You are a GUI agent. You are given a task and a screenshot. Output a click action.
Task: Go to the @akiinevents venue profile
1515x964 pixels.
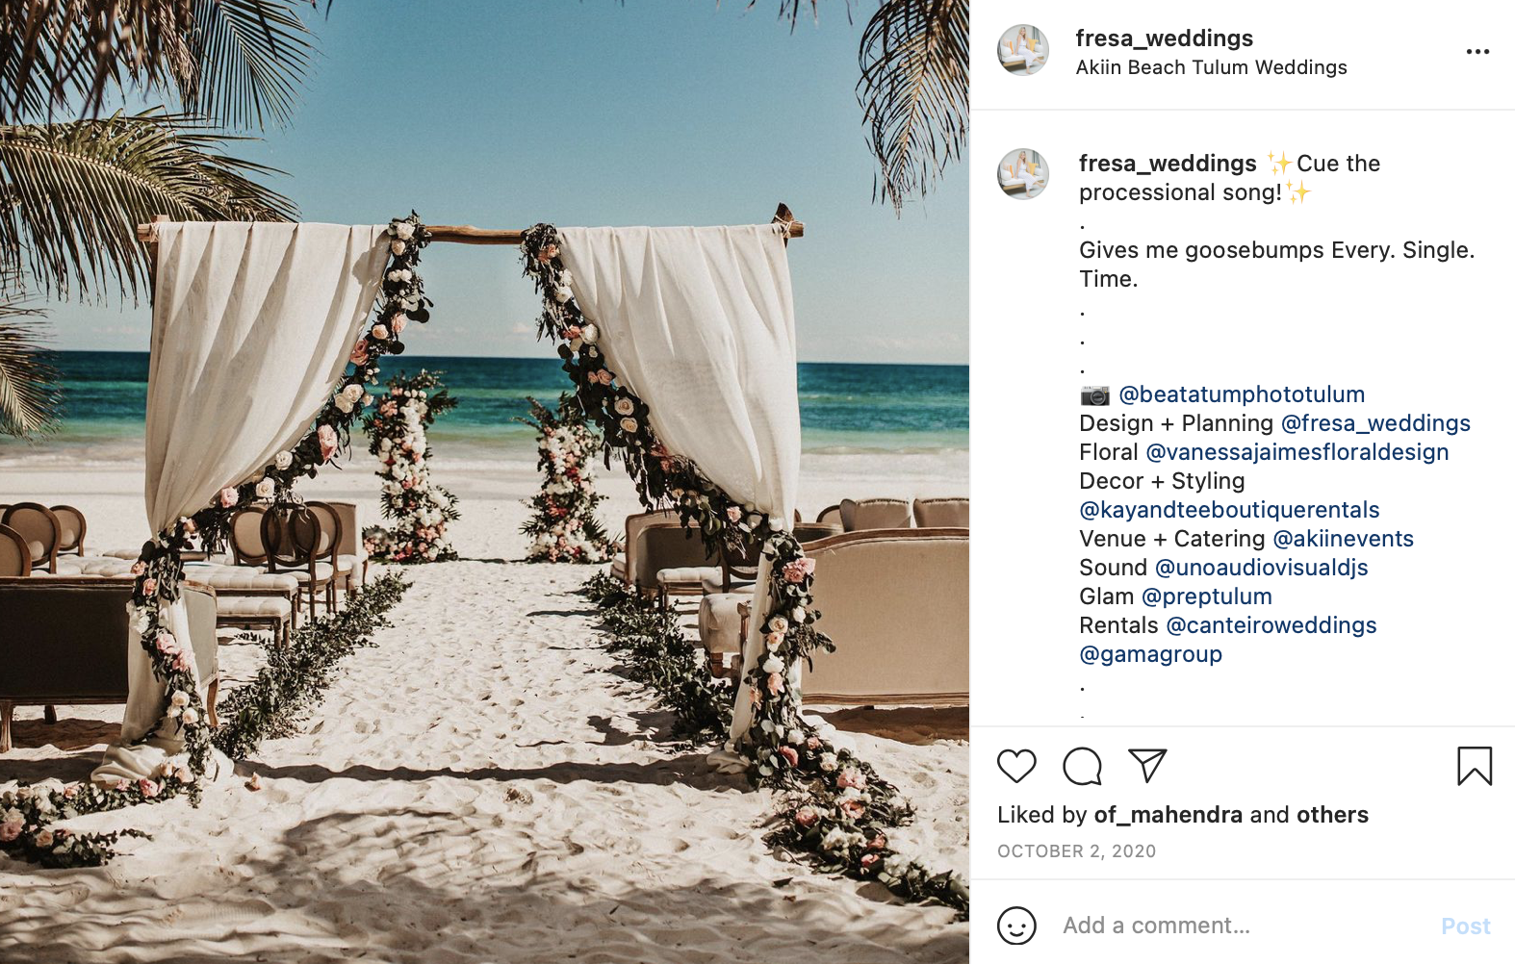pyautogui.click(x=1343, y=539)
